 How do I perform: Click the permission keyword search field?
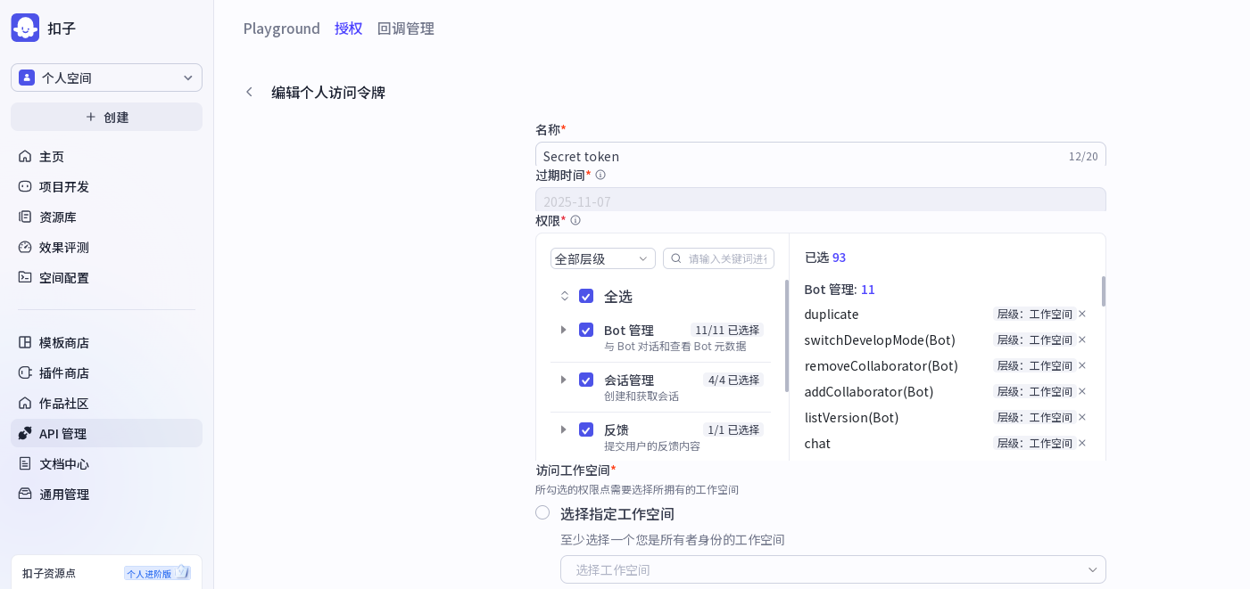[725, 258]
